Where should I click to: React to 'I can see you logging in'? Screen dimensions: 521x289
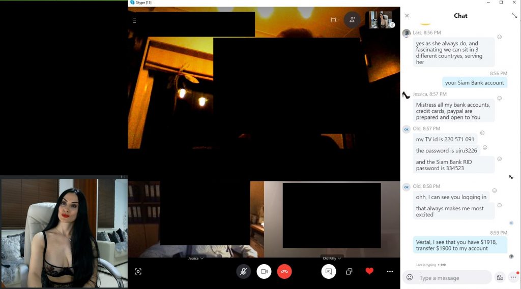495,190
